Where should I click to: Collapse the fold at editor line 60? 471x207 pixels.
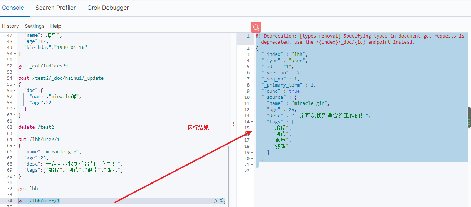(14, 115)
